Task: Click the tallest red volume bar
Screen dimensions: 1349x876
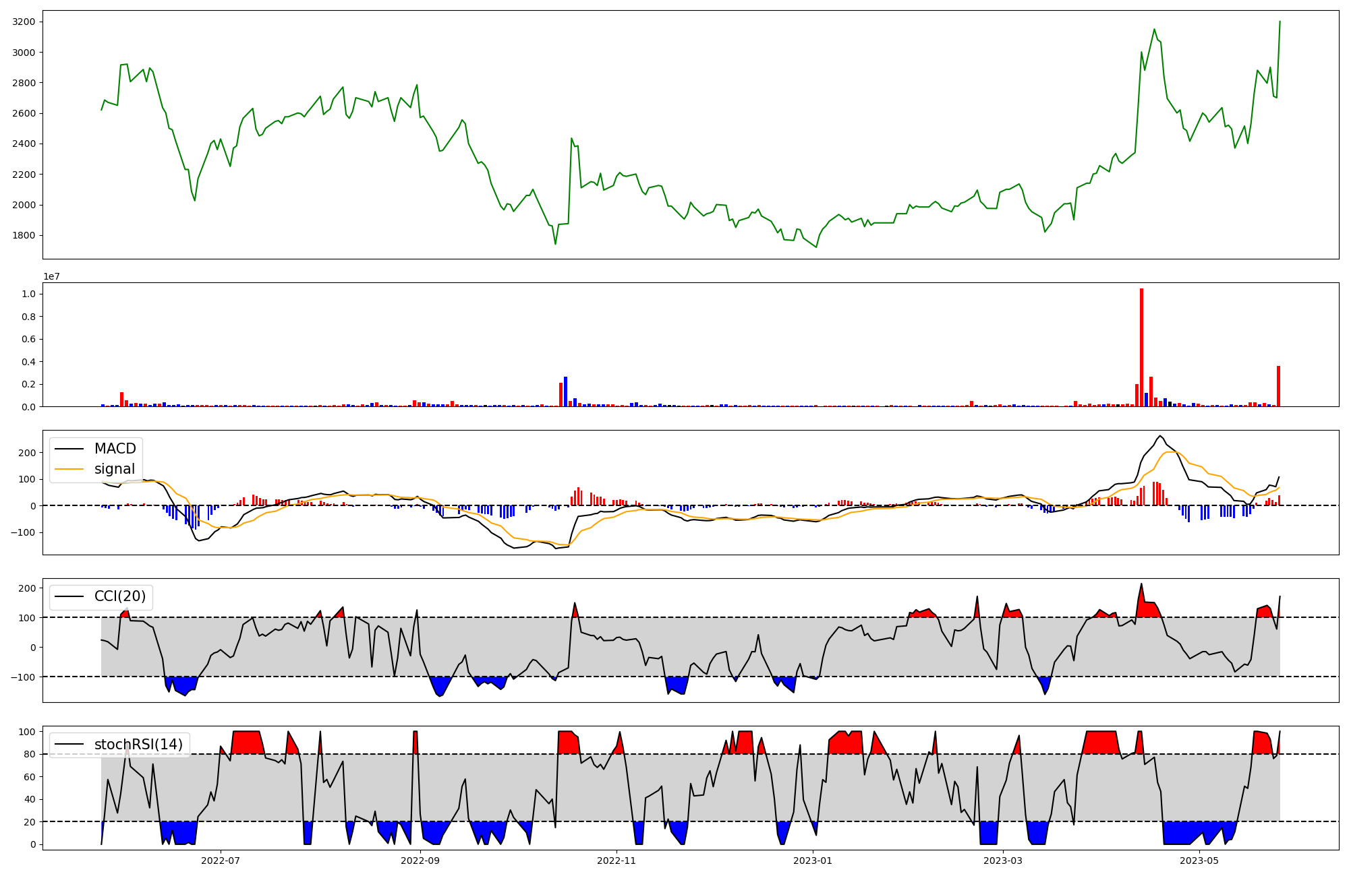Action: coord(1141,347)
